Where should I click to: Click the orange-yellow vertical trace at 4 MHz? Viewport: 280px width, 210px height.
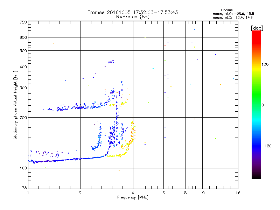[x=133, y=128]
